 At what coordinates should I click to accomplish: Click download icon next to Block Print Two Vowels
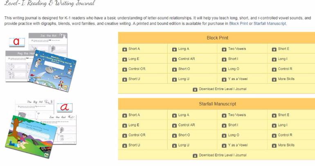pos(224,49)
